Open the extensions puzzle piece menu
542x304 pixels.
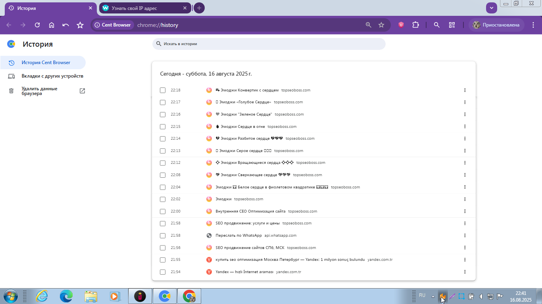coord(415,25)
